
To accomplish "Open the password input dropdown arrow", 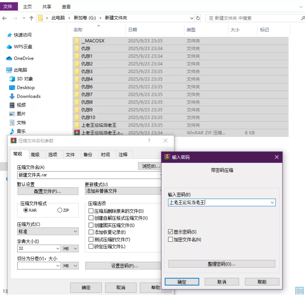I will pyautogui.click(x=272, y=203).
